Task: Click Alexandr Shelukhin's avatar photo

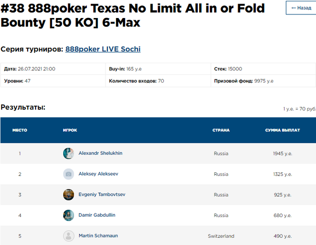Action: click(x=69, y=153)
